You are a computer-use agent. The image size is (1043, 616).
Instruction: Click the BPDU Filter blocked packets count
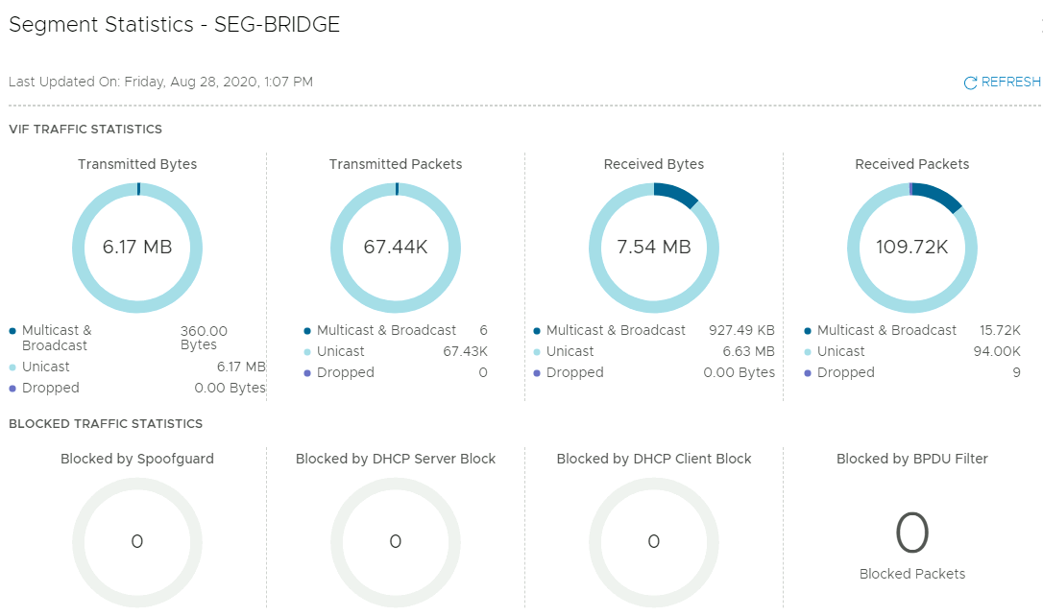pyautogui.click(x=911, y=533)
